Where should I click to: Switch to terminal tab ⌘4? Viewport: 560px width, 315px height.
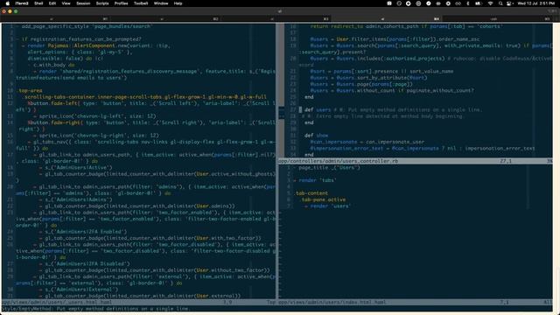[387, 18]
